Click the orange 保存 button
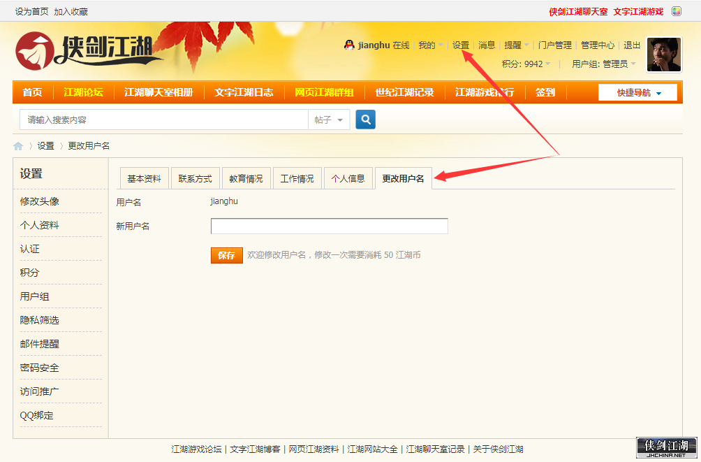Image resolution: width=701 pixels, height=462 pixels. tap(227, 255)
